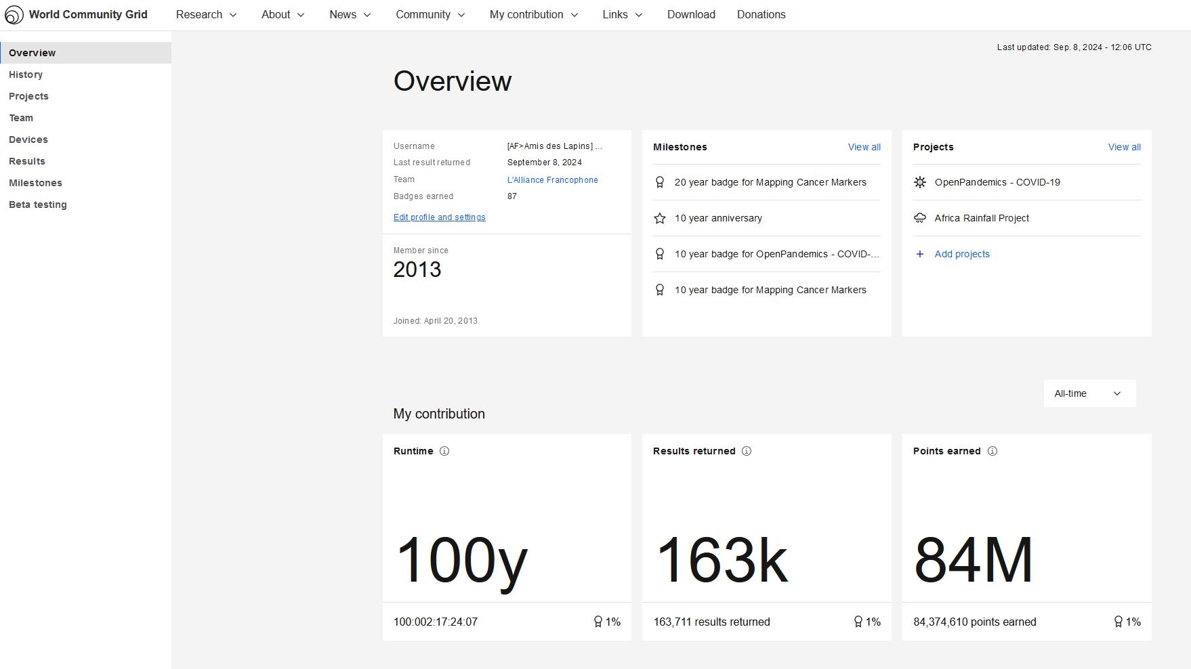The width and height of the screenshot is (1191, 669).
Task: Click the badge icon in Points earned footer
Action: click(x=1119, y=622)
